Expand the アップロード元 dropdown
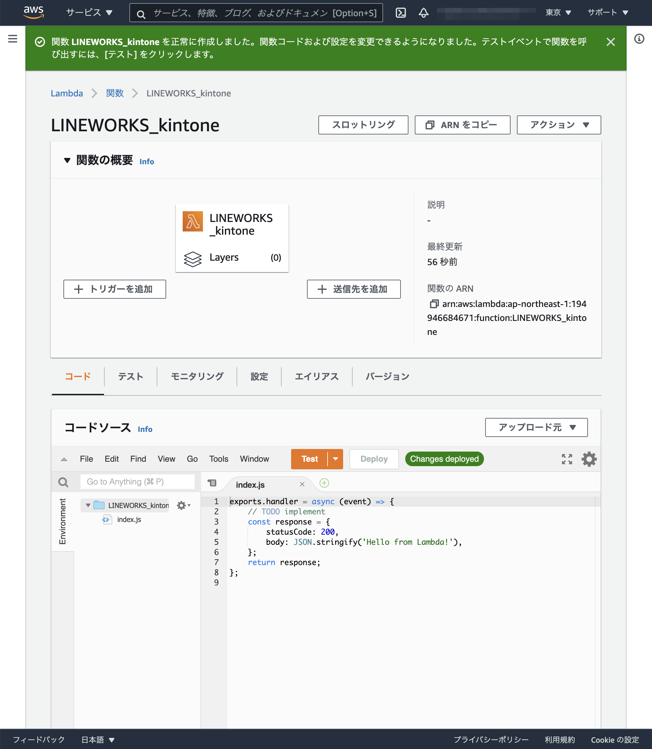Viewport: 652px width, 749px height. (536, 427)
